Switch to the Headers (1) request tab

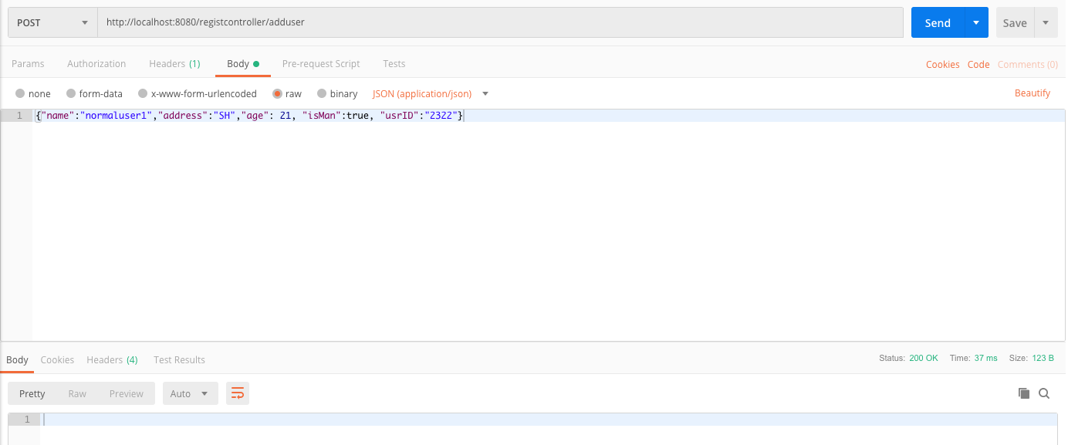click(x=174, y=63)
